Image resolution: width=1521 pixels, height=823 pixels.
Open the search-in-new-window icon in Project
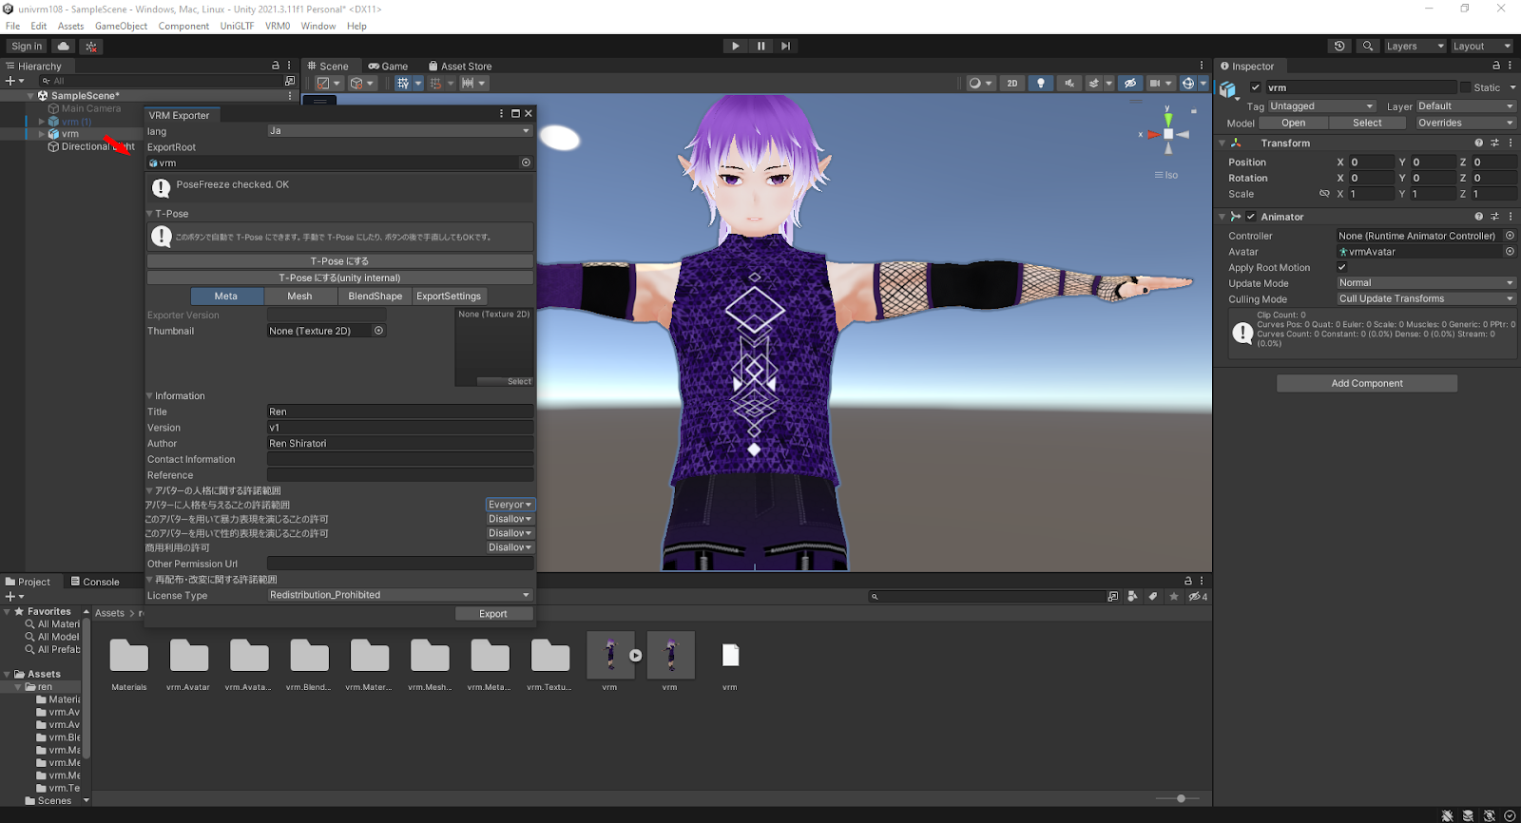point(1112,597)
